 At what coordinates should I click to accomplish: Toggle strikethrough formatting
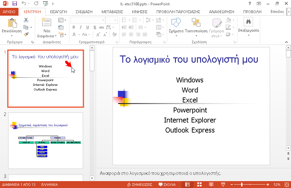pyautogui.click(x=102, y=27)
